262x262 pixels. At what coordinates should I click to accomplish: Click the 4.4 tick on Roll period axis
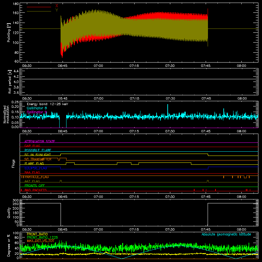(16, 71)
